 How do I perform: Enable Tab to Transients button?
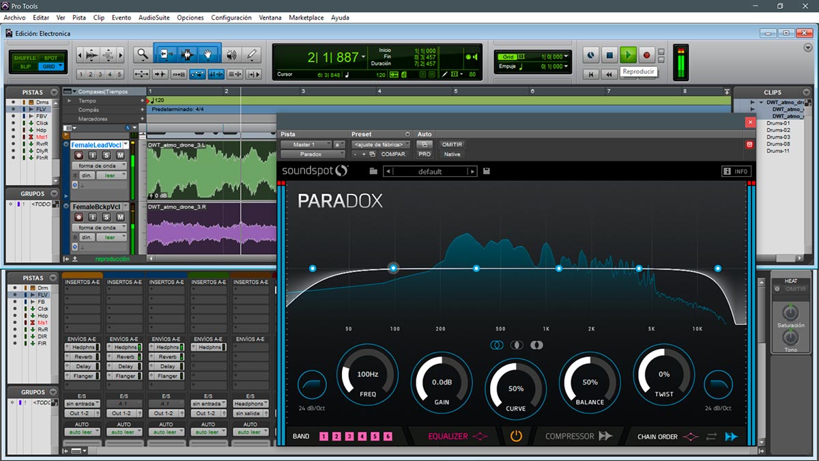click(x=160, y=74)
